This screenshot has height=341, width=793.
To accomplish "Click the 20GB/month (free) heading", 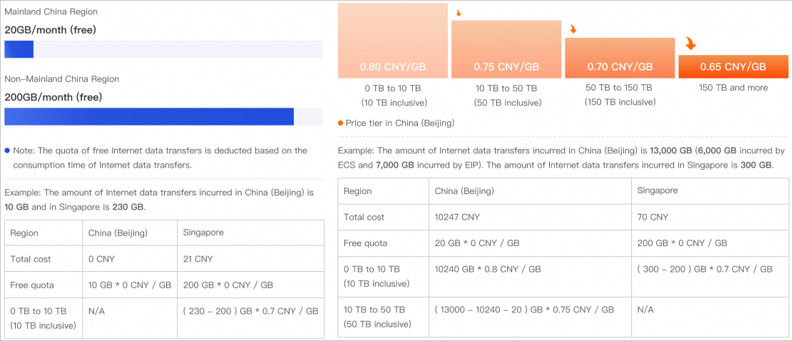I will click(50, 31).
